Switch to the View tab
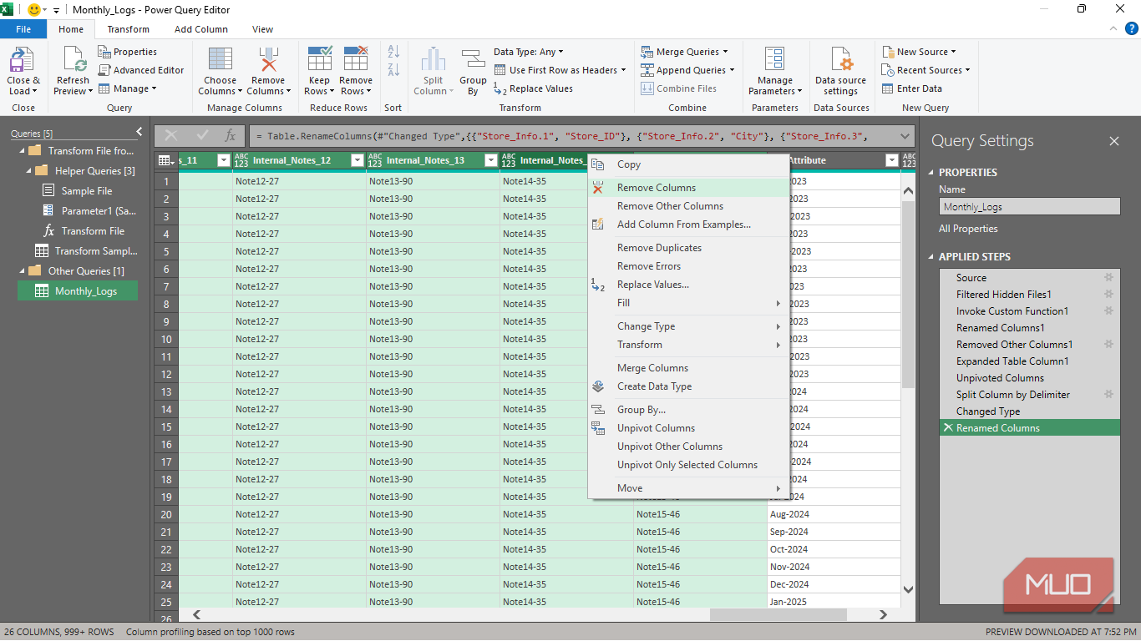 click(263, 29)
